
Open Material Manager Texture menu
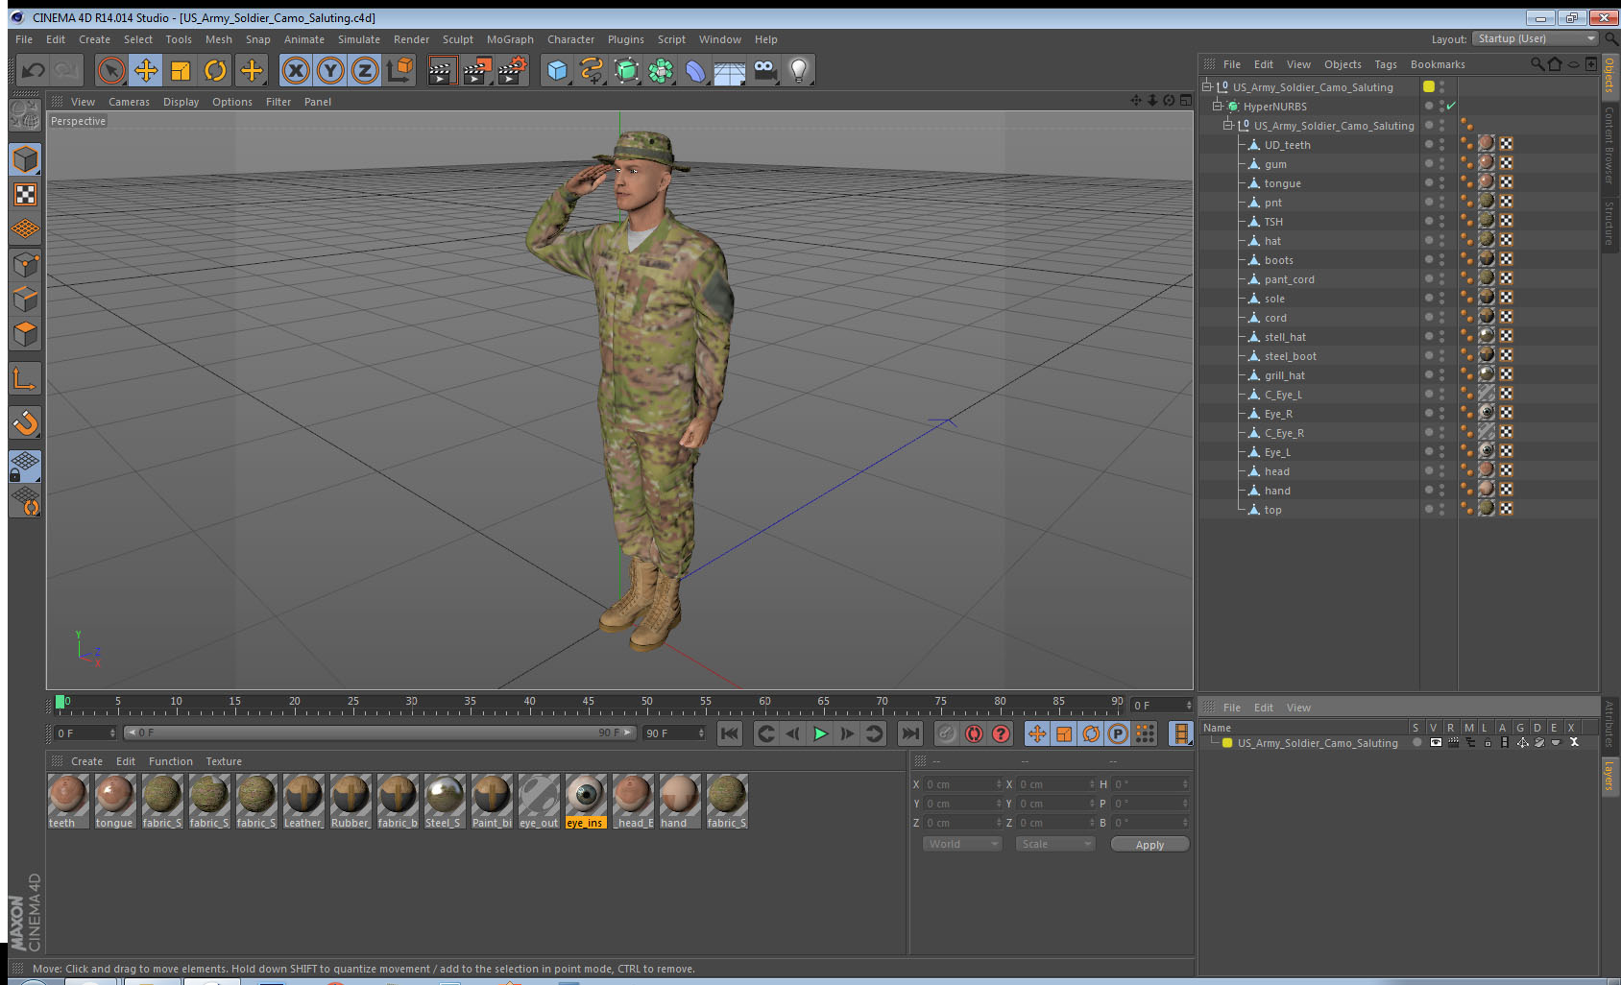point(224,761)
